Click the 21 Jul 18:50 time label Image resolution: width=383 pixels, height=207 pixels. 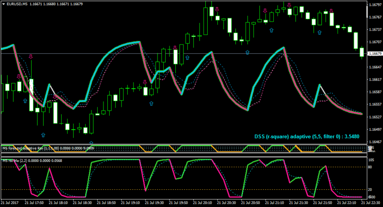click(x=106, y=203)
